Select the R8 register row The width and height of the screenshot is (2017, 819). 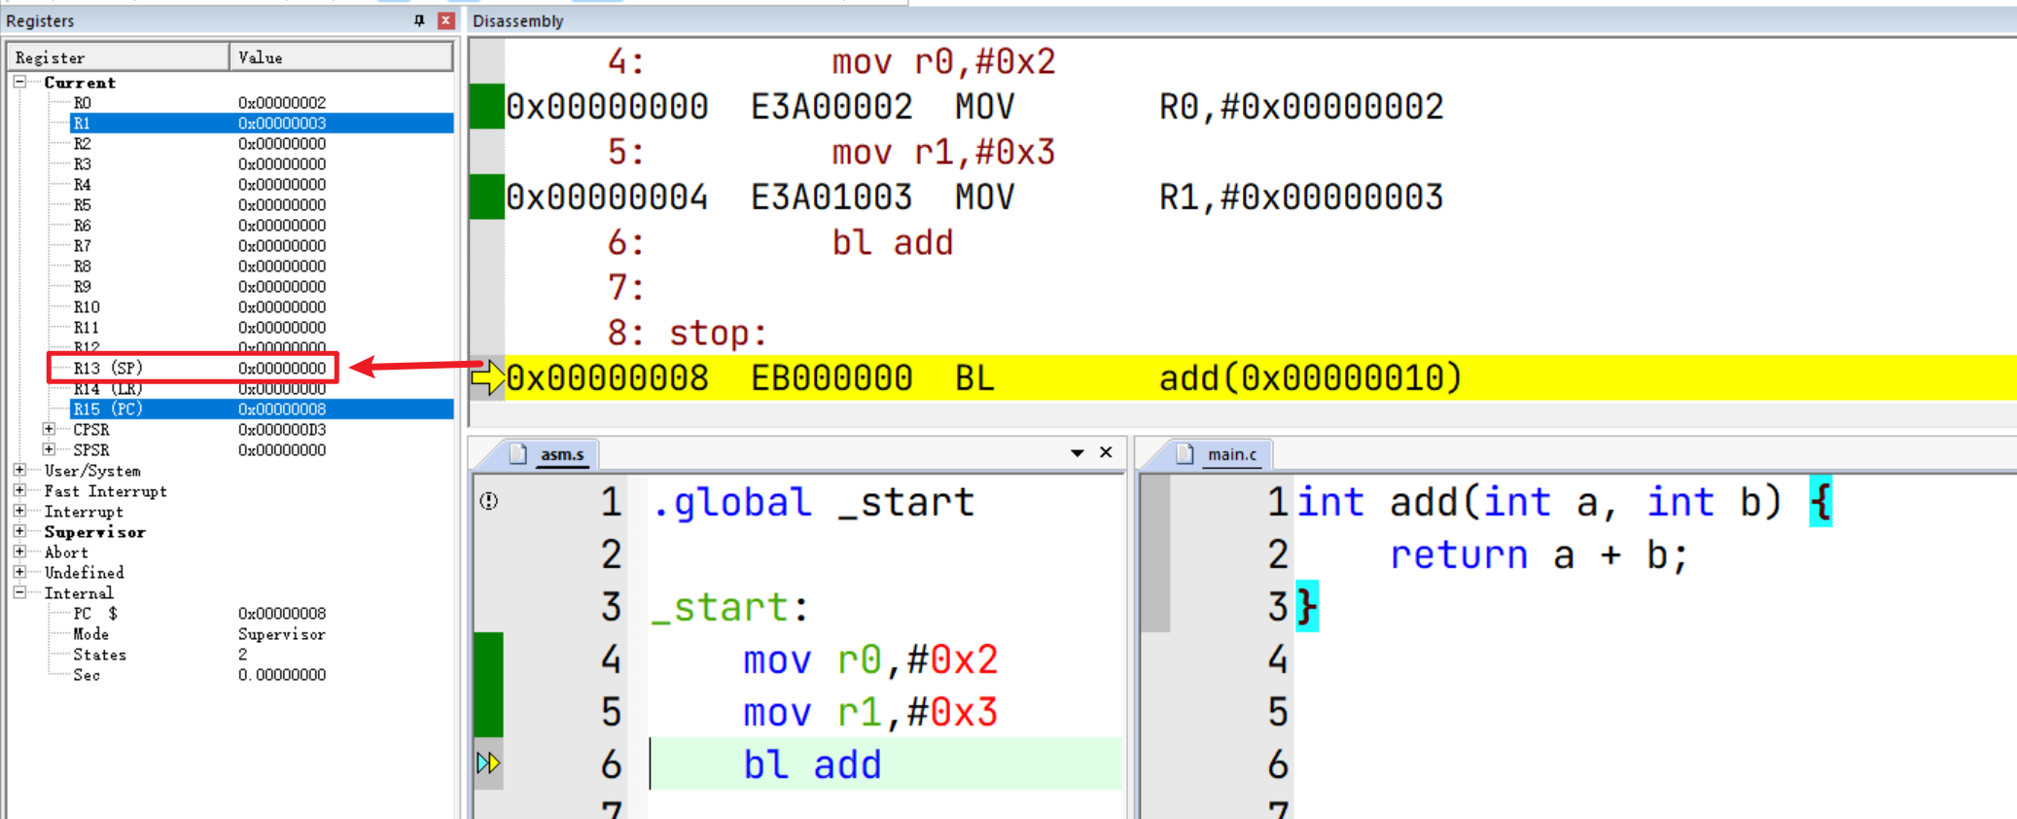click(261, 267)
